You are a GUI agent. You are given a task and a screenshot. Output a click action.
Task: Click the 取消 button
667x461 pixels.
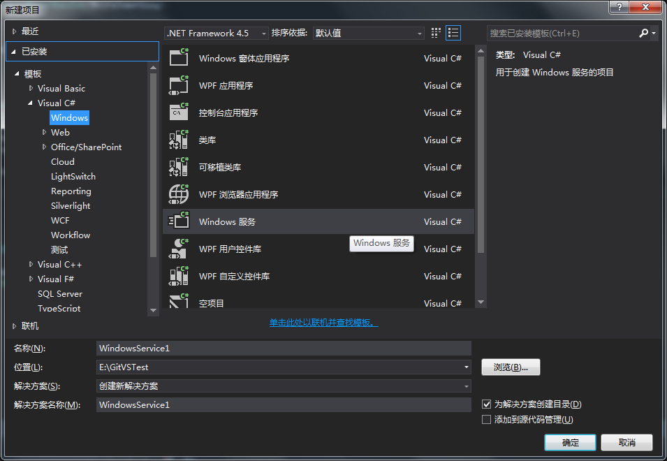(x=626, y=442)
